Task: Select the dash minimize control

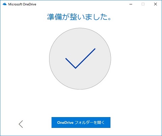Action: (x=131, y=4)
